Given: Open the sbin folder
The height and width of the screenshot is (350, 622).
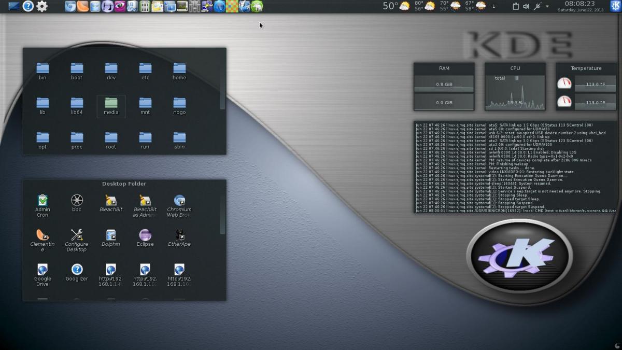Looking at the screenshot, I should pos(179,141).
